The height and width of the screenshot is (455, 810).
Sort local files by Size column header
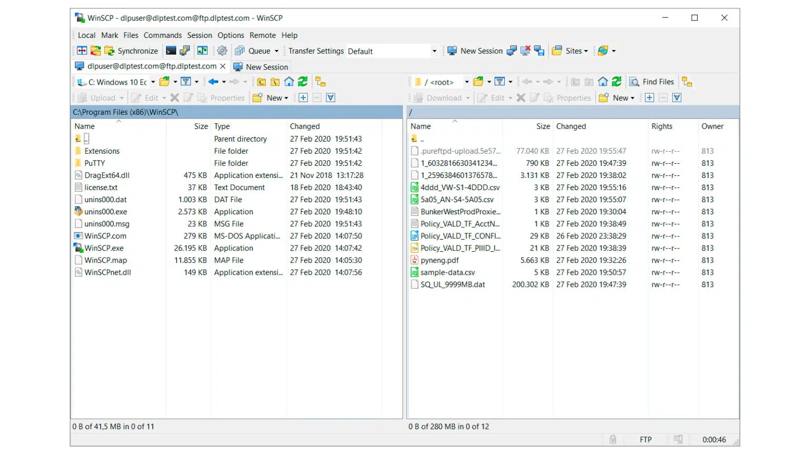pos(189,126)
